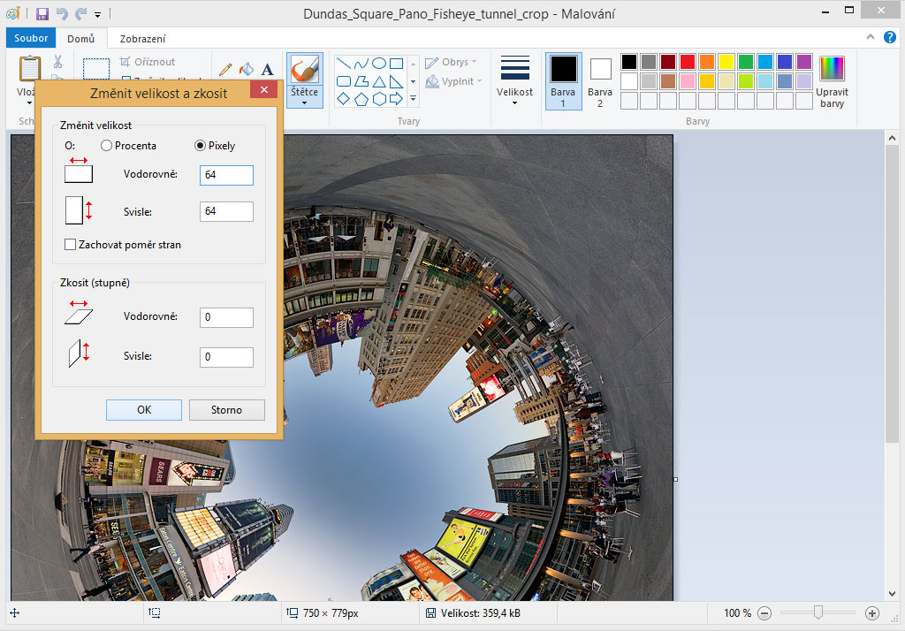This screenshot has height=631, width=905.
Task: Expand the Štětce brushes dropdown arrow
Action: (305, 103)
